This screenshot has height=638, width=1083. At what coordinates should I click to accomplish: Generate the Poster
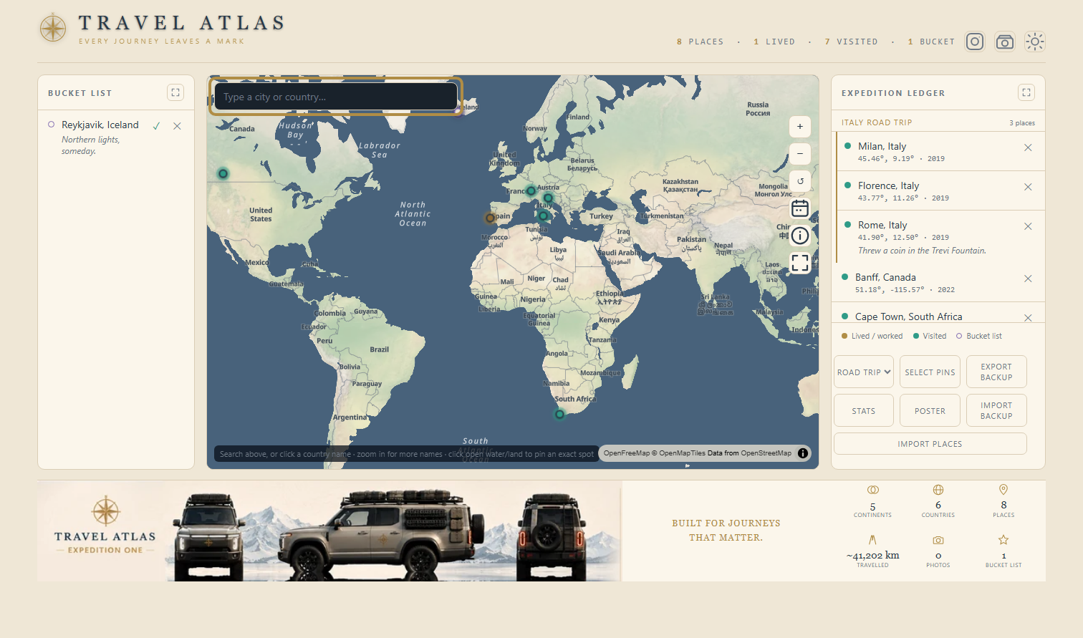930,410
